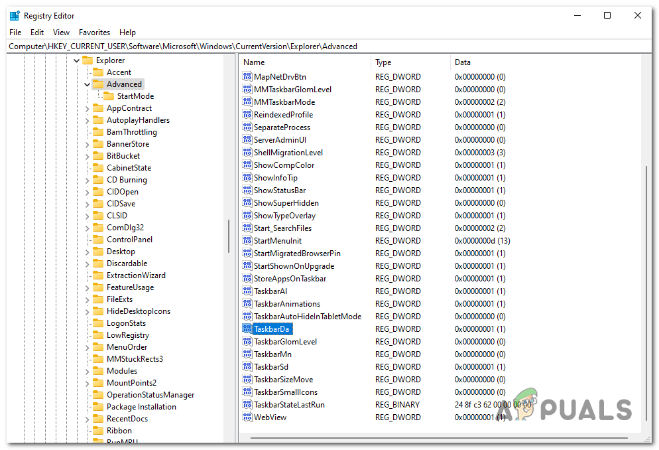Click the binary icon beside TaskbarStateLastRun

click(x=247, y=405)
